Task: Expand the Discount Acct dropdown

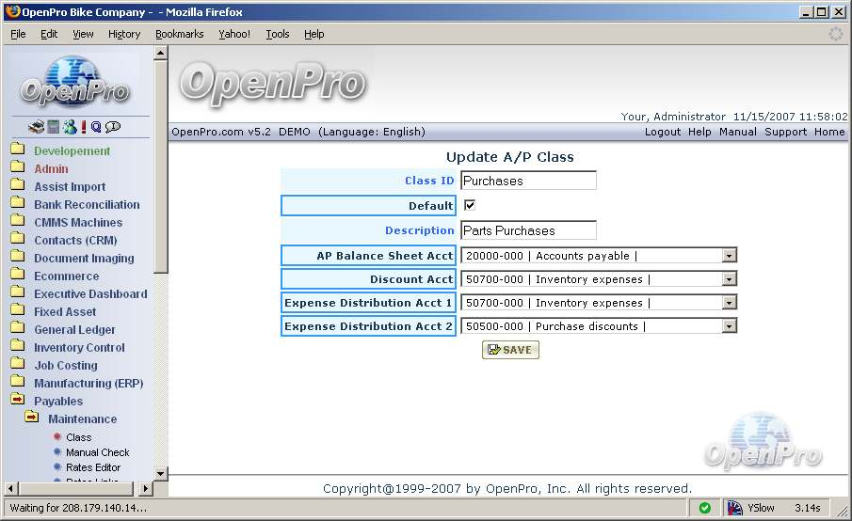Action: point(728,279)
